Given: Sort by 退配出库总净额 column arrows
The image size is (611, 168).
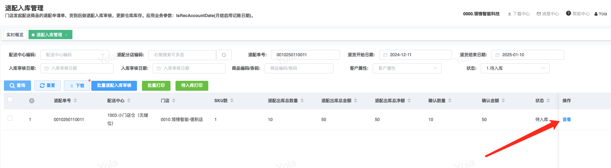Looking at the screenshot, I should 409,101.
